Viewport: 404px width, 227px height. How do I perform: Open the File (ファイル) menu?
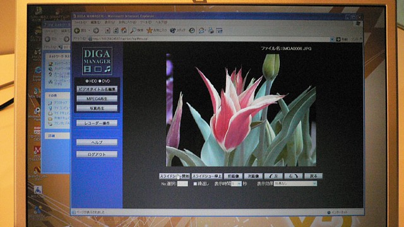point(80,23)
